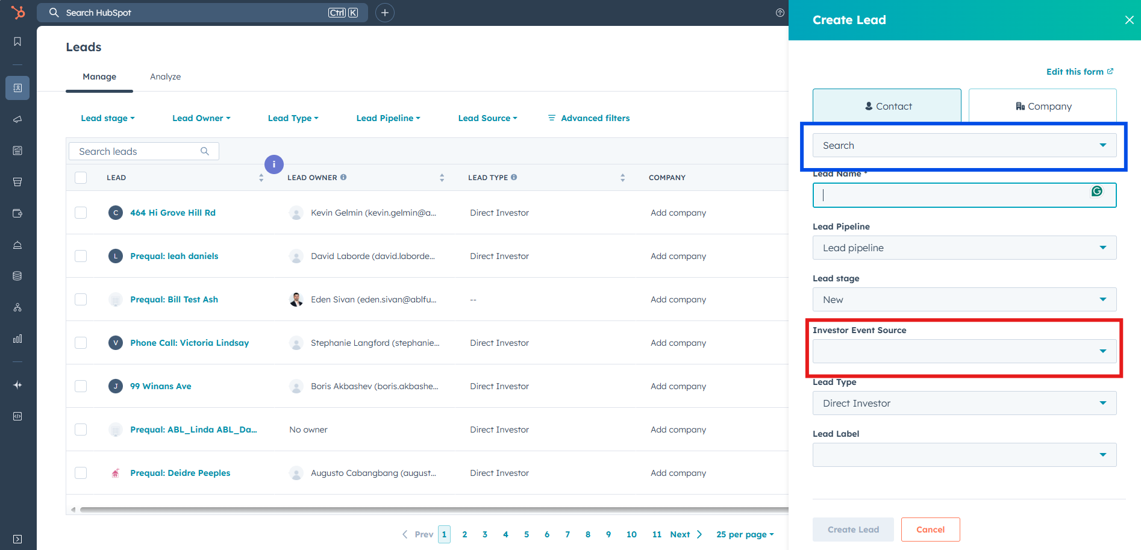Open the Lead stage filter dropdown

(x=107, y=118)
